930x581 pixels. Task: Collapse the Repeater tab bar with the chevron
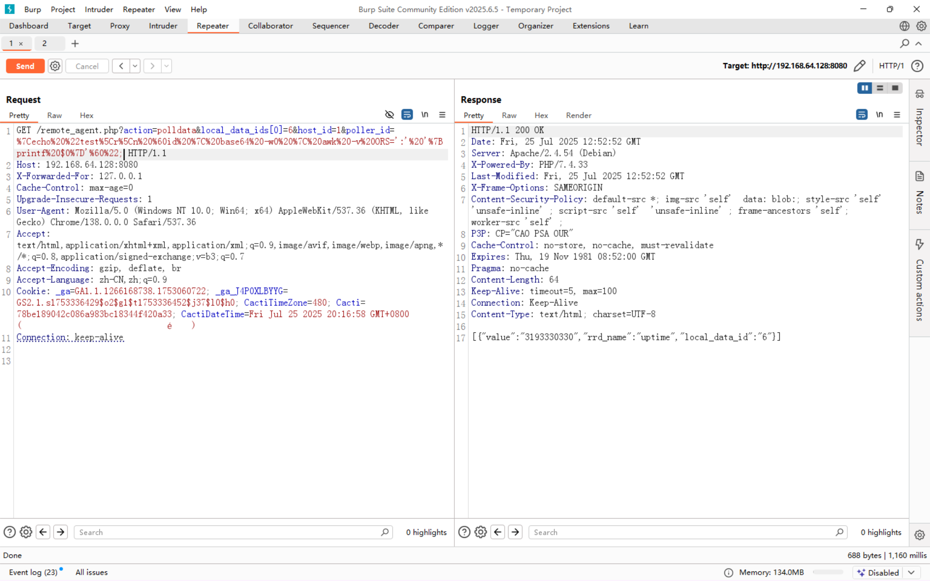pos(918,44)
